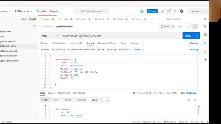Open the comments panel icon
This screenshot has height=124, width=221.
205,35
